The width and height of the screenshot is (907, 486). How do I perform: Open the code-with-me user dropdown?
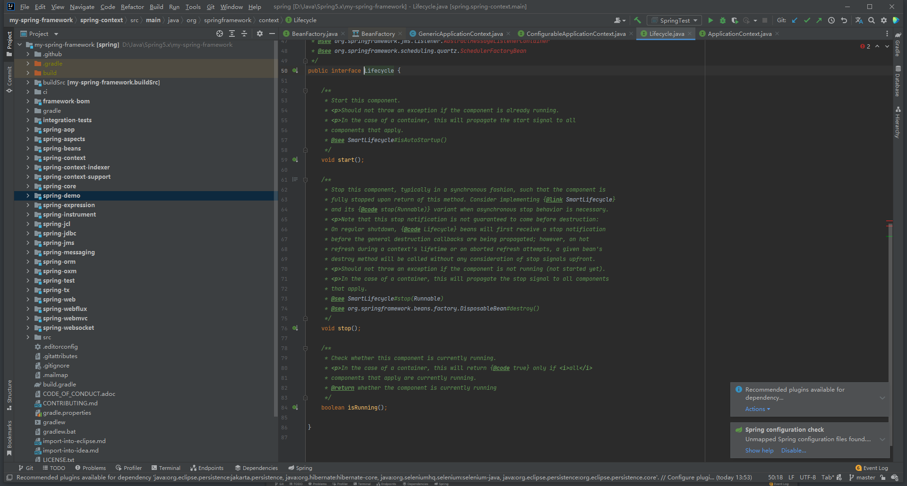click(620, 20)
